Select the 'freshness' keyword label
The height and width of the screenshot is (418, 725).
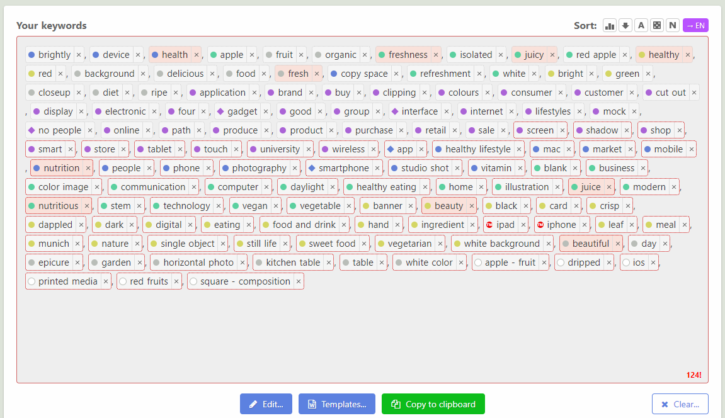click(x=408, y=55)
